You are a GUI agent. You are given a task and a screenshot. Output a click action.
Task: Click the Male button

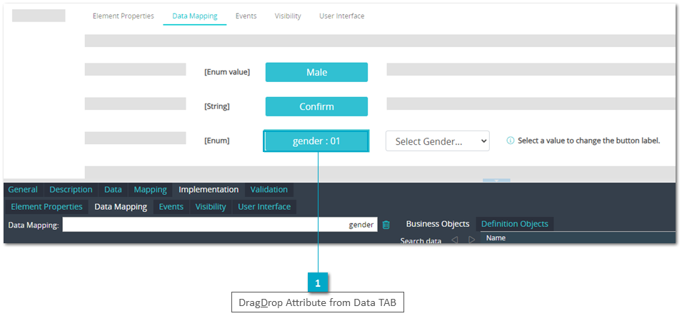pos(316,72)
